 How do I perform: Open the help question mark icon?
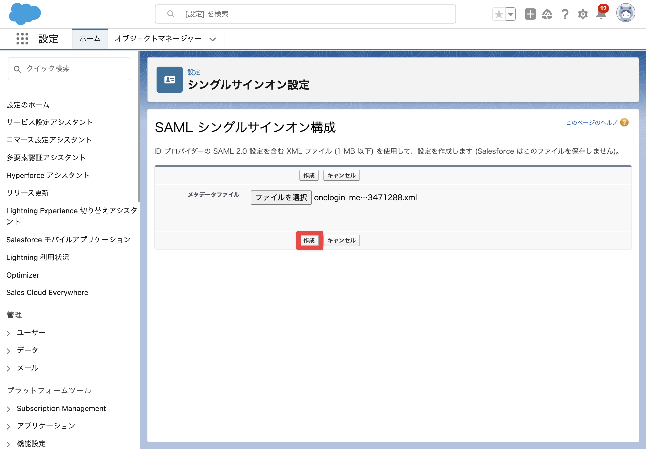pyautogui.click(x=565, y=14)
